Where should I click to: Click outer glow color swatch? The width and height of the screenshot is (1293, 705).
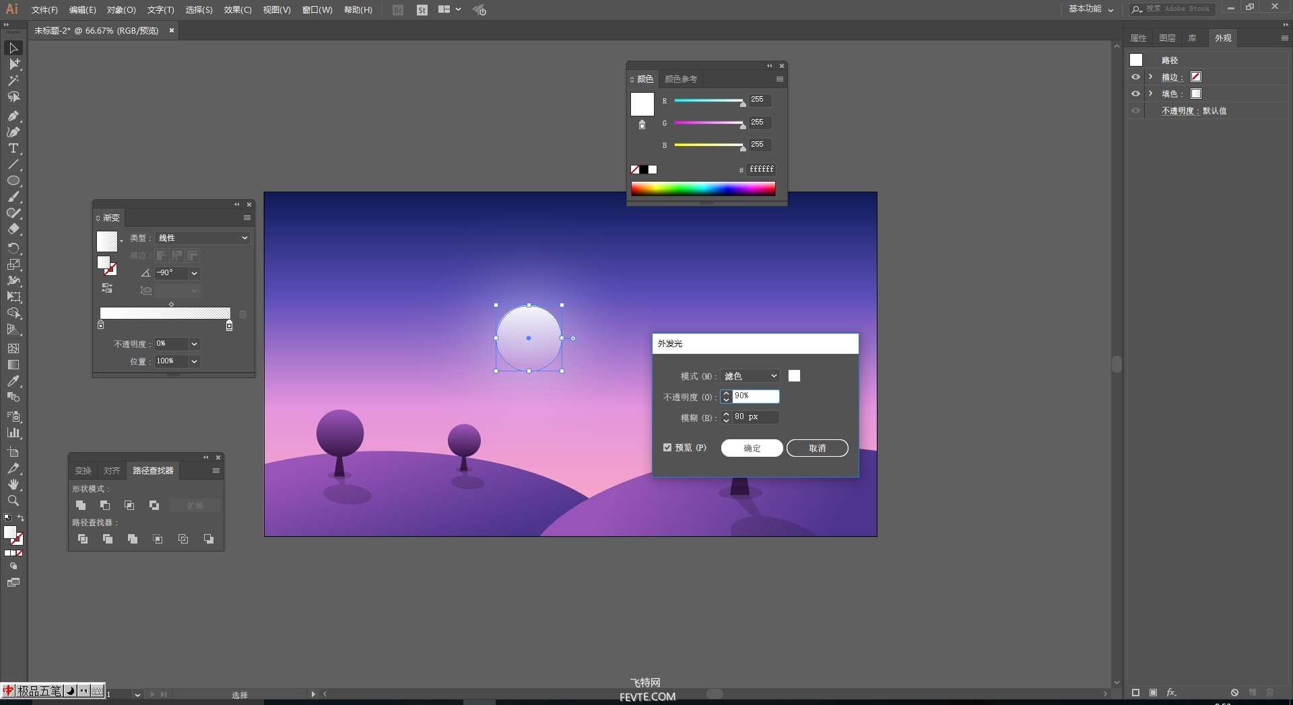click(795, 376)
